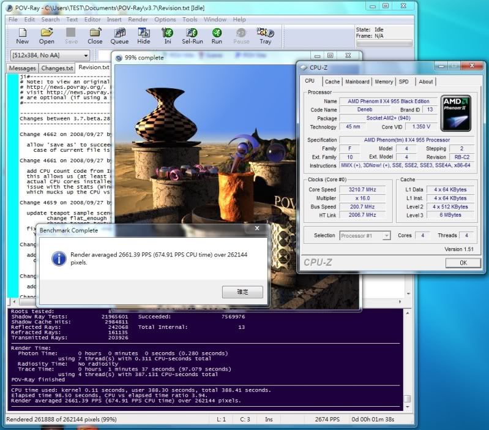
Task: Open the Search menu
Action: [x=50, y=20]
